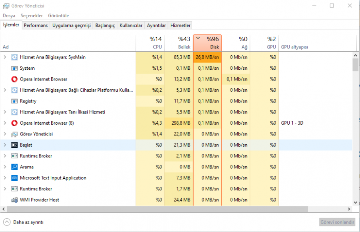
Task: Expand the Opera Internet Browser (8) group
Action: pos(5,123)
